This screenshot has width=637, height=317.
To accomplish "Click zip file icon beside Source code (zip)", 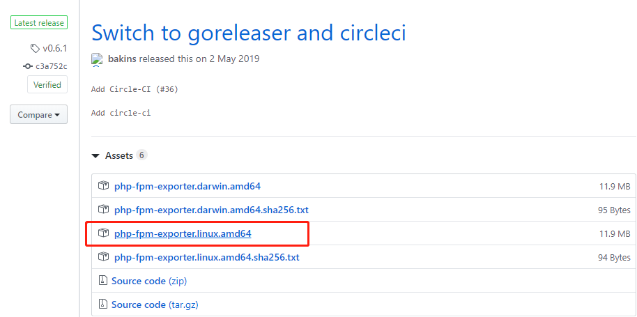I will pyautogui.click(x=103, y=281).
